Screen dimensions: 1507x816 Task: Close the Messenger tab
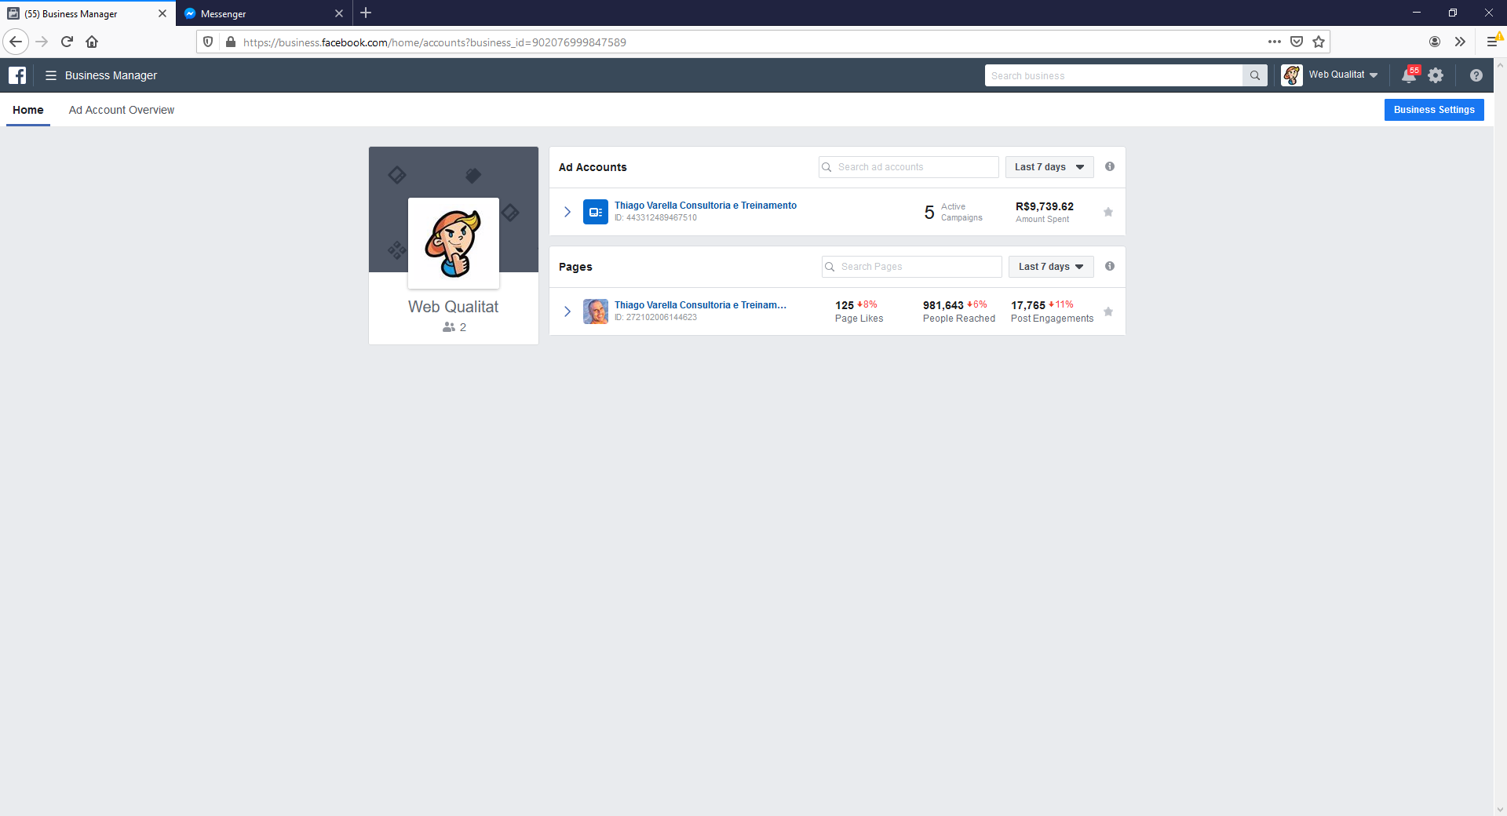coord(339,13)
